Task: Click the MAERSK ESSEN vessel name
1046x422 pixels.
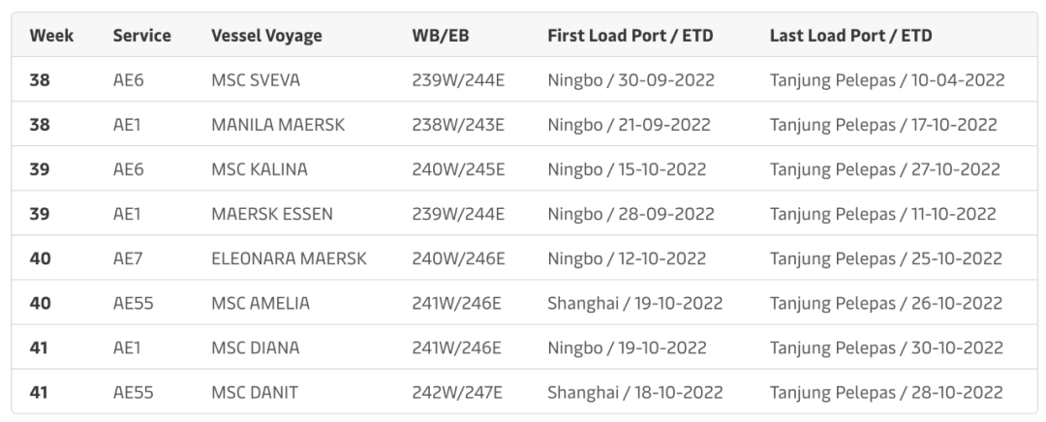Action: 271,214
